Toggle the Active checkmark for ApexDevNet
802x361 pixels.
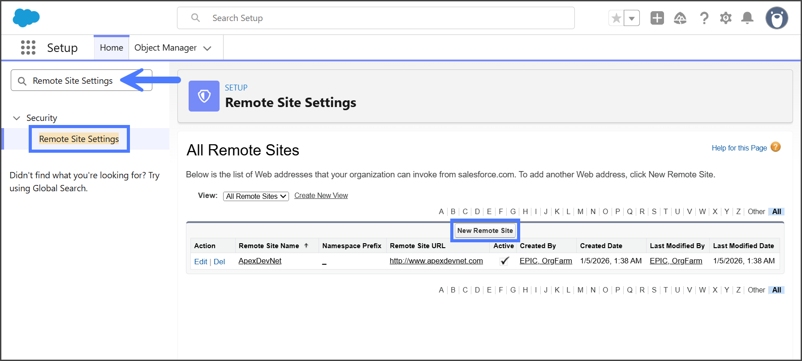click(x=504, y=261)
